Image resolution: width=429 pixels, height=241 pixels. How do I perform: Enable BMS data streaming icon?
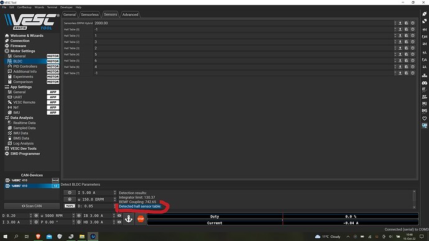click(x=425, y=111)
